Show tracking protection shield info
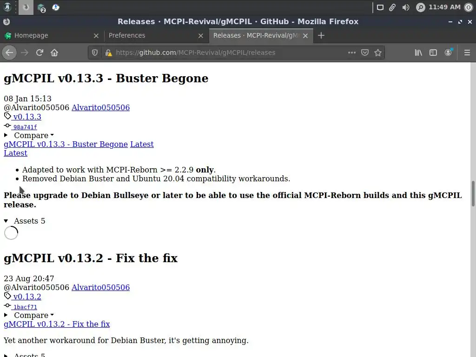Screen dimensions: 476x357 pos(95,53)
